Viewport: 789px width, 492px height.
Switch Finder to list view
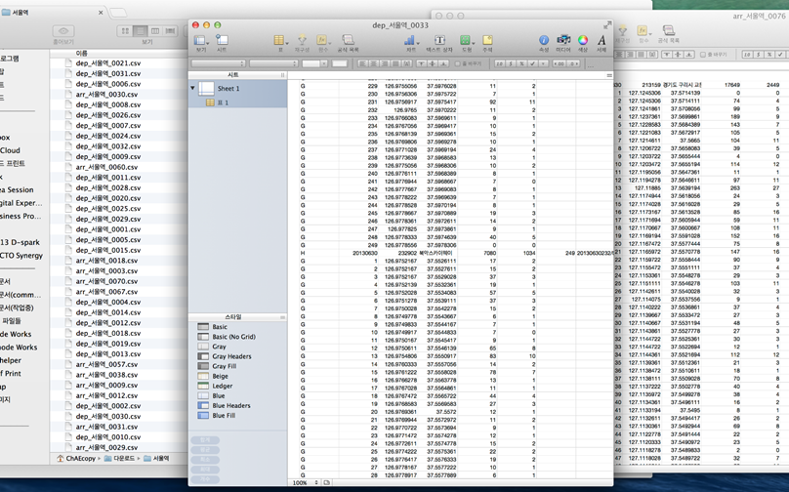pos(140,32)
